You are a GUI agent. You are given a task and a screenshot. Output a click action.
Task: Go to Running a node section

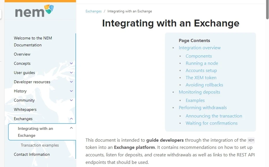(x=202, y=63)
